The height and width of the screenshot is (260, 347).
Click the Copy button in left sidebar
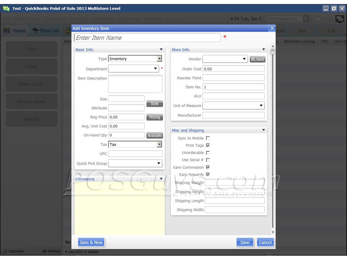click(31, 49)
